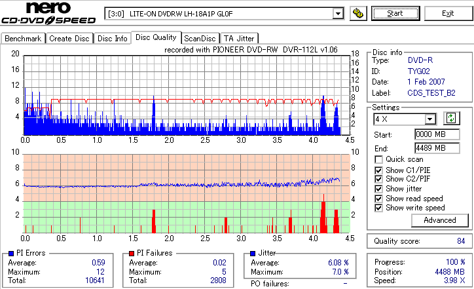Click the Position value 4488 MB
The image size is (474, 289).
(x=450, y=272)
